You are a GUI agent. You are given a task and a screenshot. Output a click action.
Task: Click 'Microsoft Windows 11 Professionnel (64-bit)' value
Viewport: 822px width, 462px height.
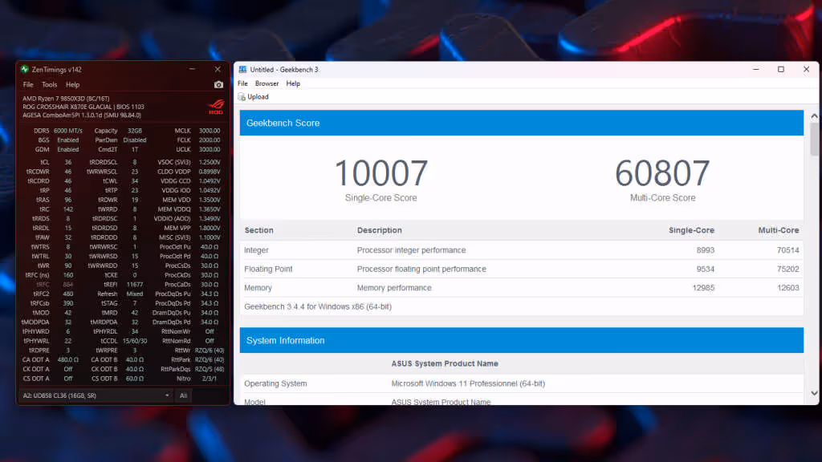click(468, 384)
